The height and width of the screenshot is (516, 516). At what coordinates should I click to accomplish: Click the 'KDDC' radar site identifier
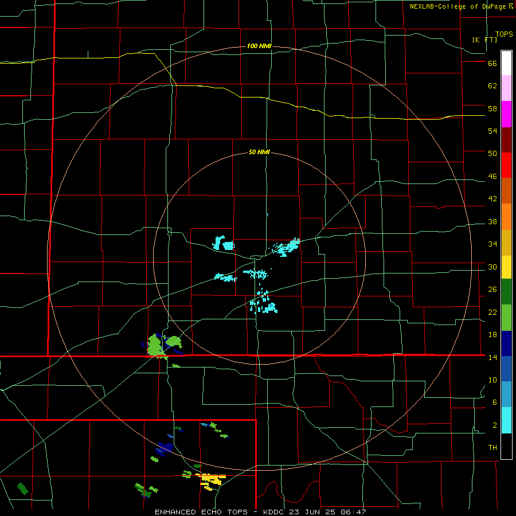coord(274,512)
